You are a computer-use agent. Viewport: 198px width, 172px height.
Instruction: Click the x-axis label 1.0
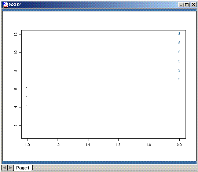tap(27, 144)
